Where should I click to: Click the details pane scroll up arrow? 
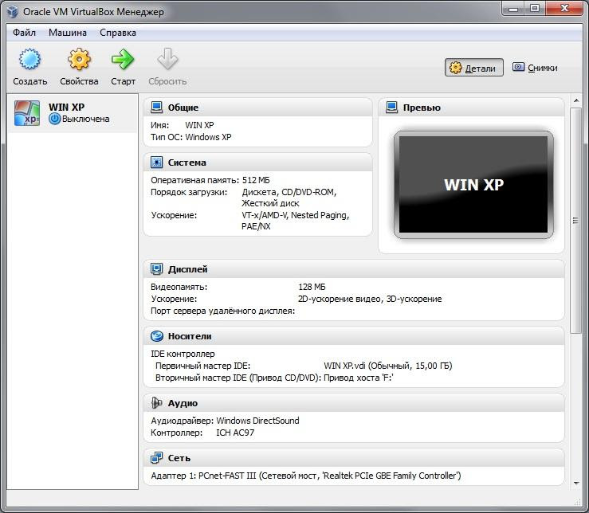click(x=576, y=100)
